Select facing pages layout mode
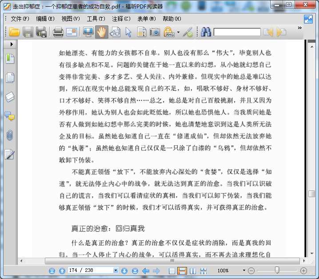 point(193,271)
